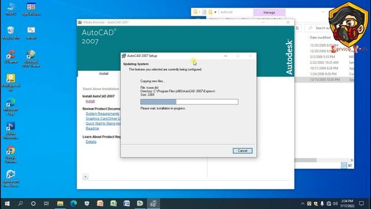Image resolution: width=371 pixels, height=209 pixels.
Task: Open Word from the taskbar
Action: (126, 204)
